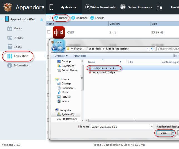Expand the address bar path dropdown
Screen dimensions: 179x149
coord(148,49)
